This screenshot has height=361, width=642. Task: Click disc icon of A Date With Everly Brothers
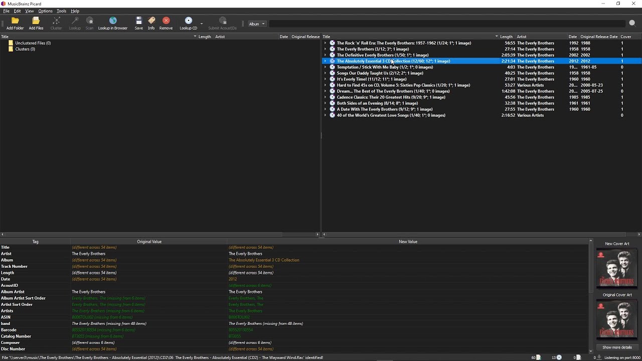point(332,109)
